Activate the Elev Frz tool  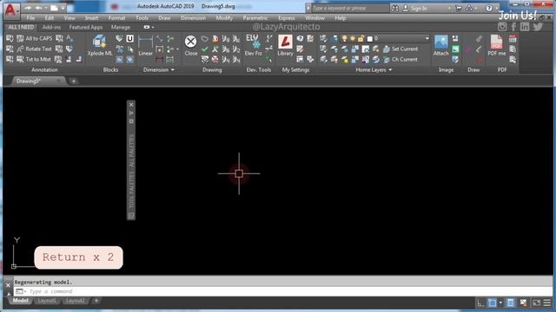pos(253,46)
